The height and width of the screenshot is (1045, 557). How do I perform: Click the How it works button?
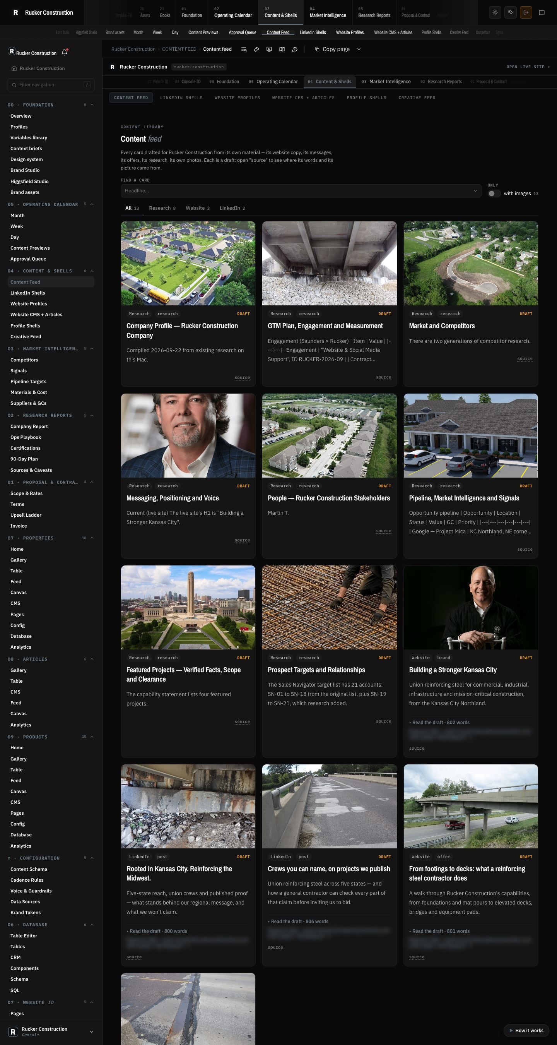click(526, 1030)
